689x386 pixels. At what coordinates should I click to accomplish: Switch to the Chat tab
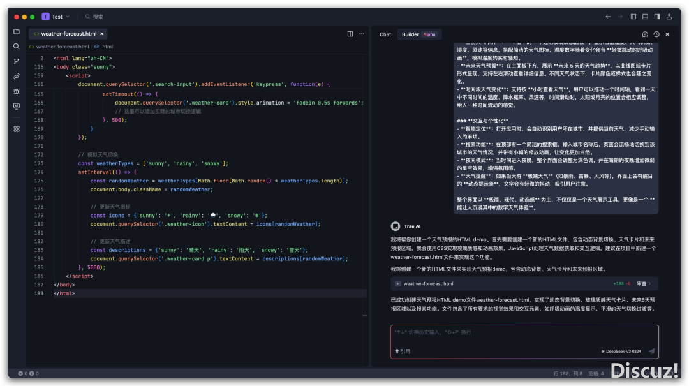coord(385,34)
